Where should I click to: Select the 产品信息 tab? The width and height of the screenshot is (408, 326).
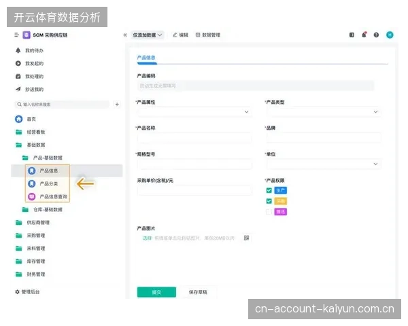coord(146,58)
